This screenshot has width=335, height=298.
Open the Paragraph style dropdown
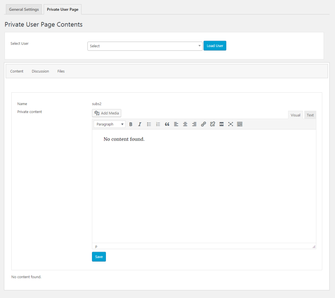109,124
